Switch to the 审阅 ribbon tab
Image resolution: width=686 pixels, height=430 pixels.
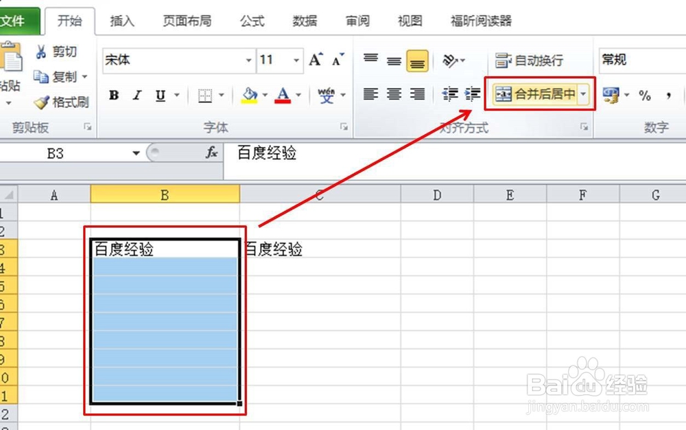(x=357, y=21)
